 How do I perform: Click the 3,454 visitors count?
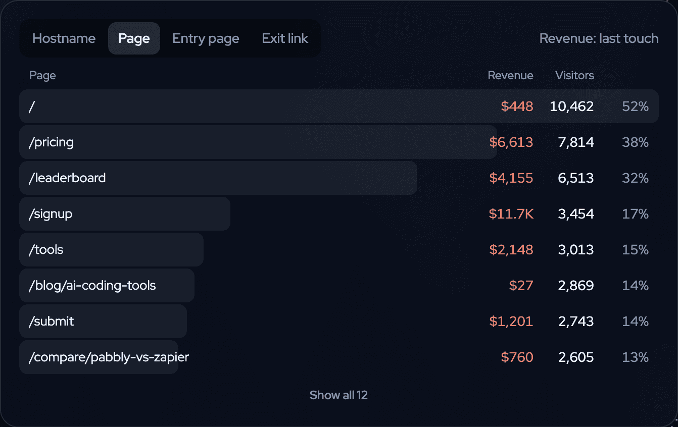click(x=576, y=214)
